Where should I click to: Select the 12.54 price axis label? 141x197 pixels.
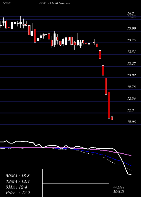click(132, 98)
